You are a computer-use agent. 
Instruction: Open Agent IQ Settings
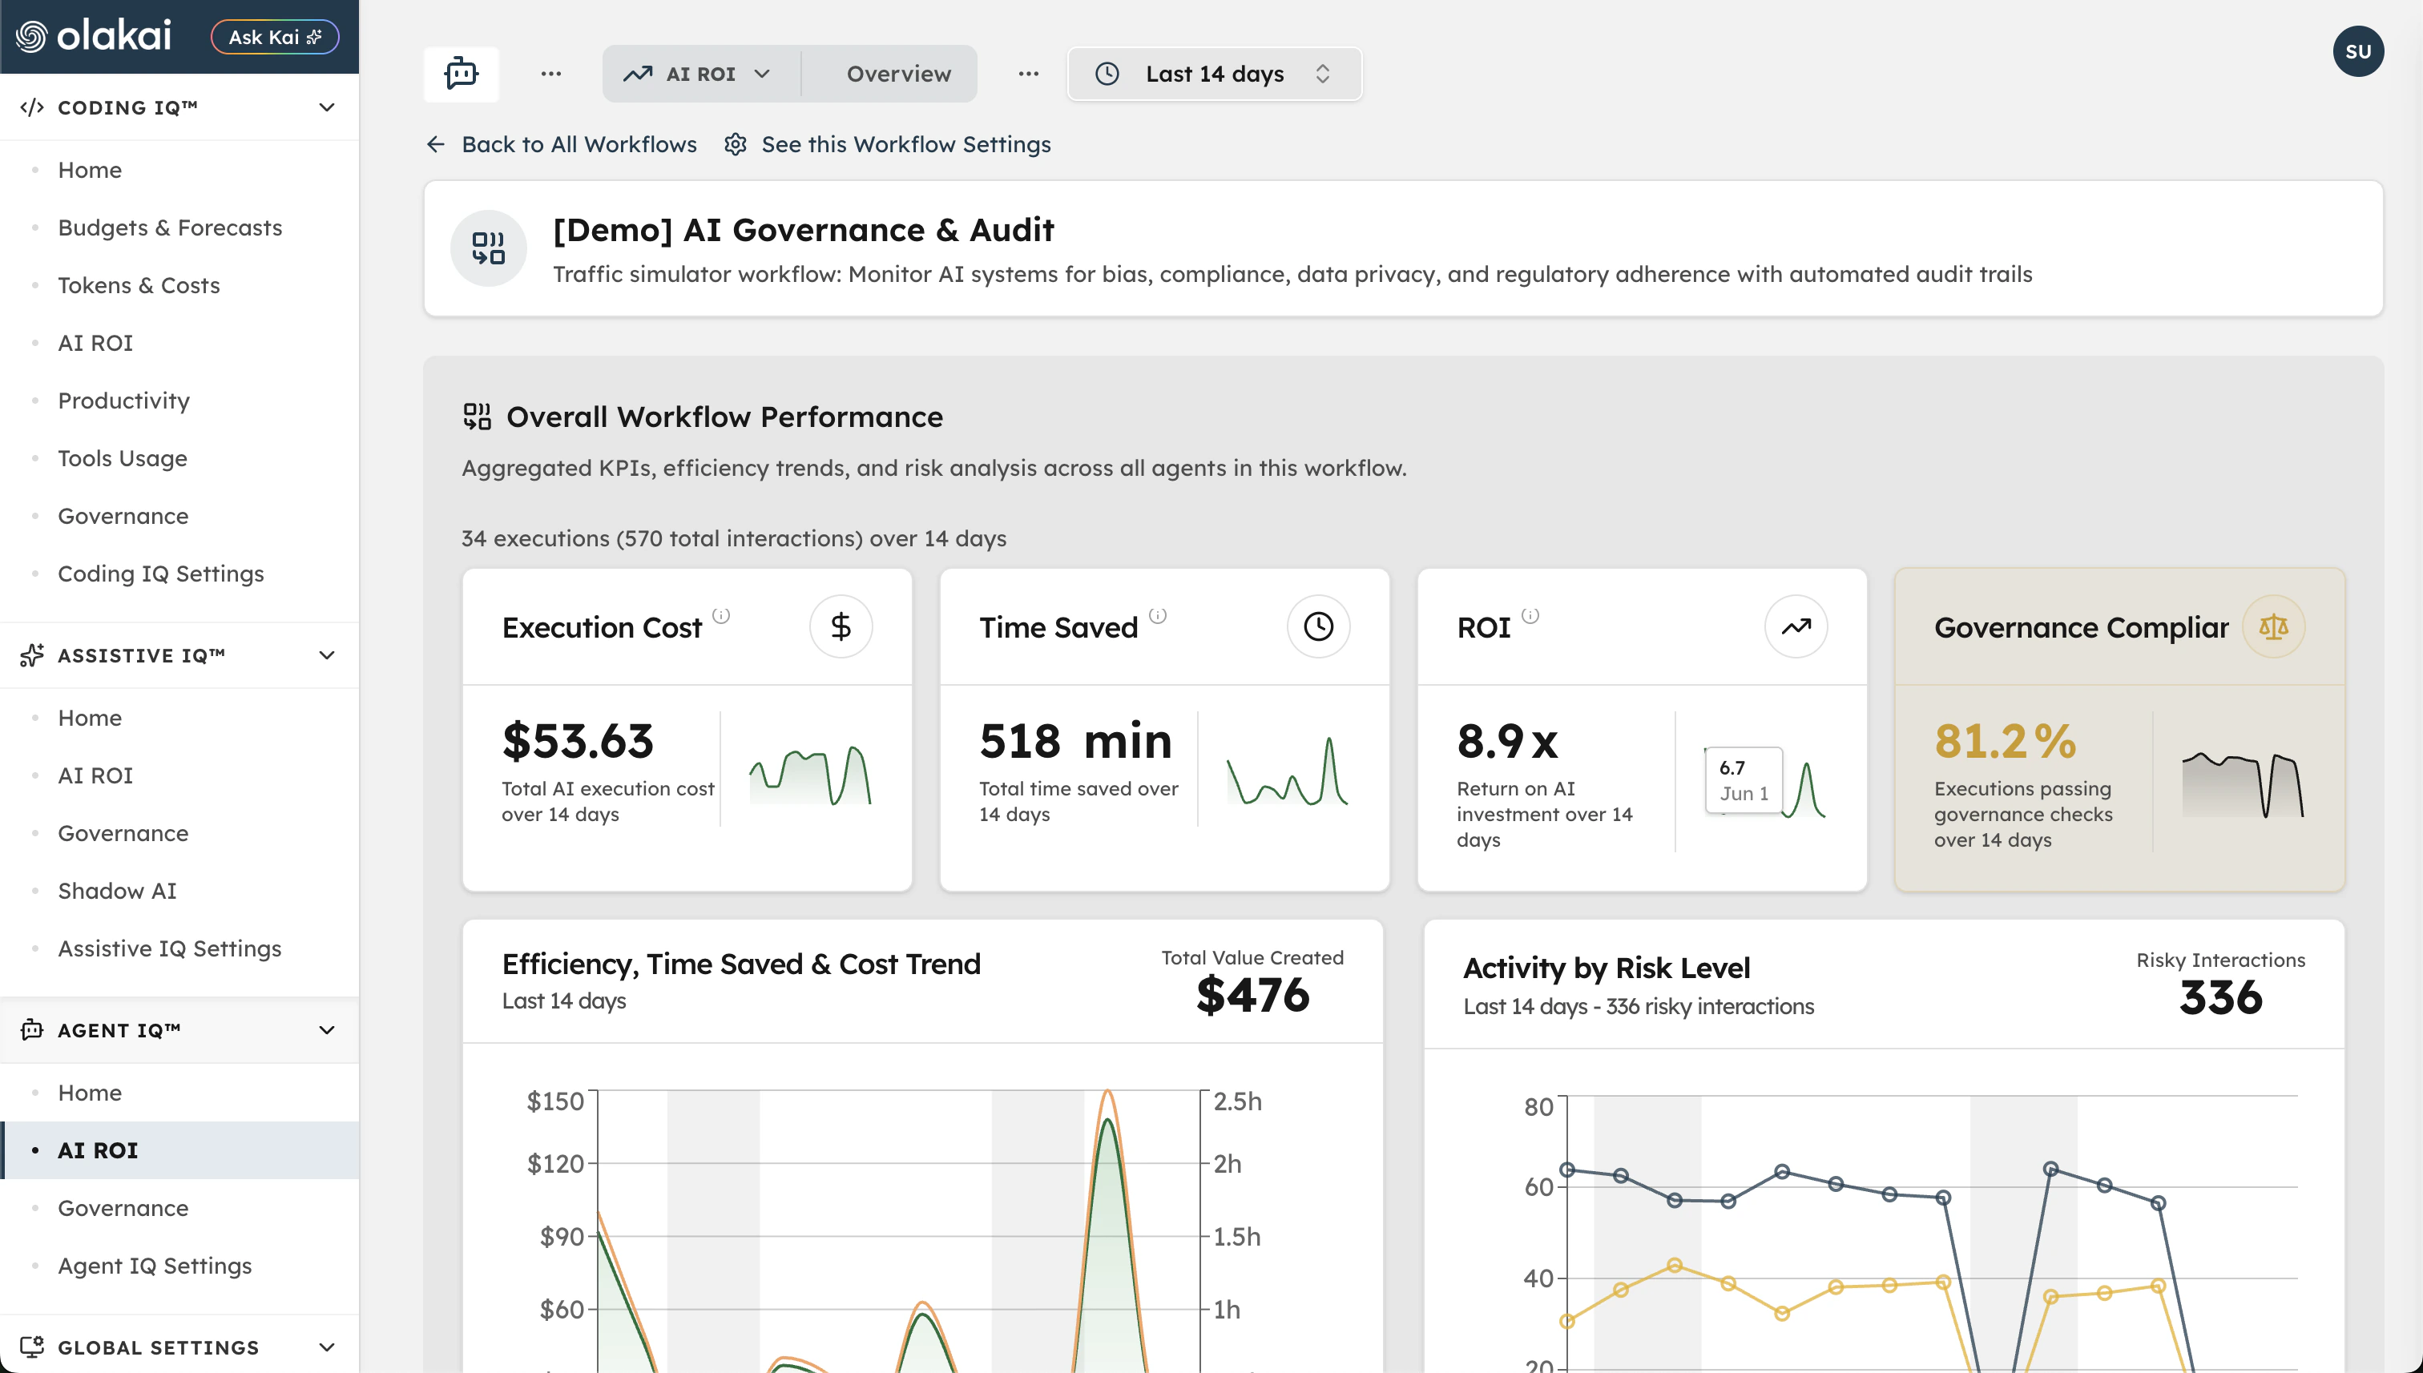click(x=155, y=1266)
